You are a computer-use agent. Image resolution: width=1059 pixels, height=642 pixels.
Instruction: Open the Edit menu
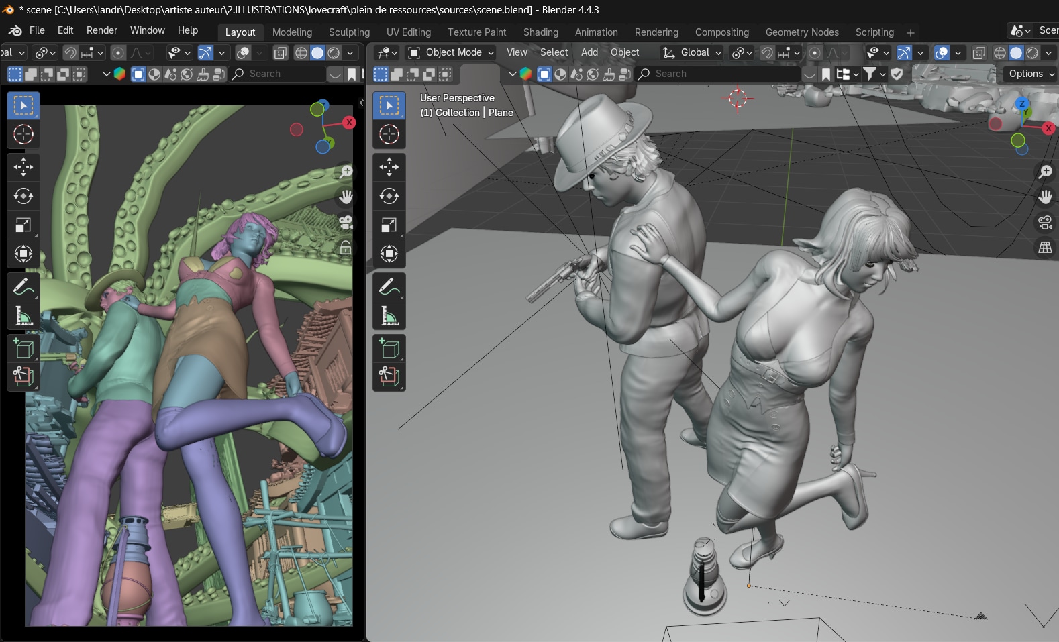66,30
